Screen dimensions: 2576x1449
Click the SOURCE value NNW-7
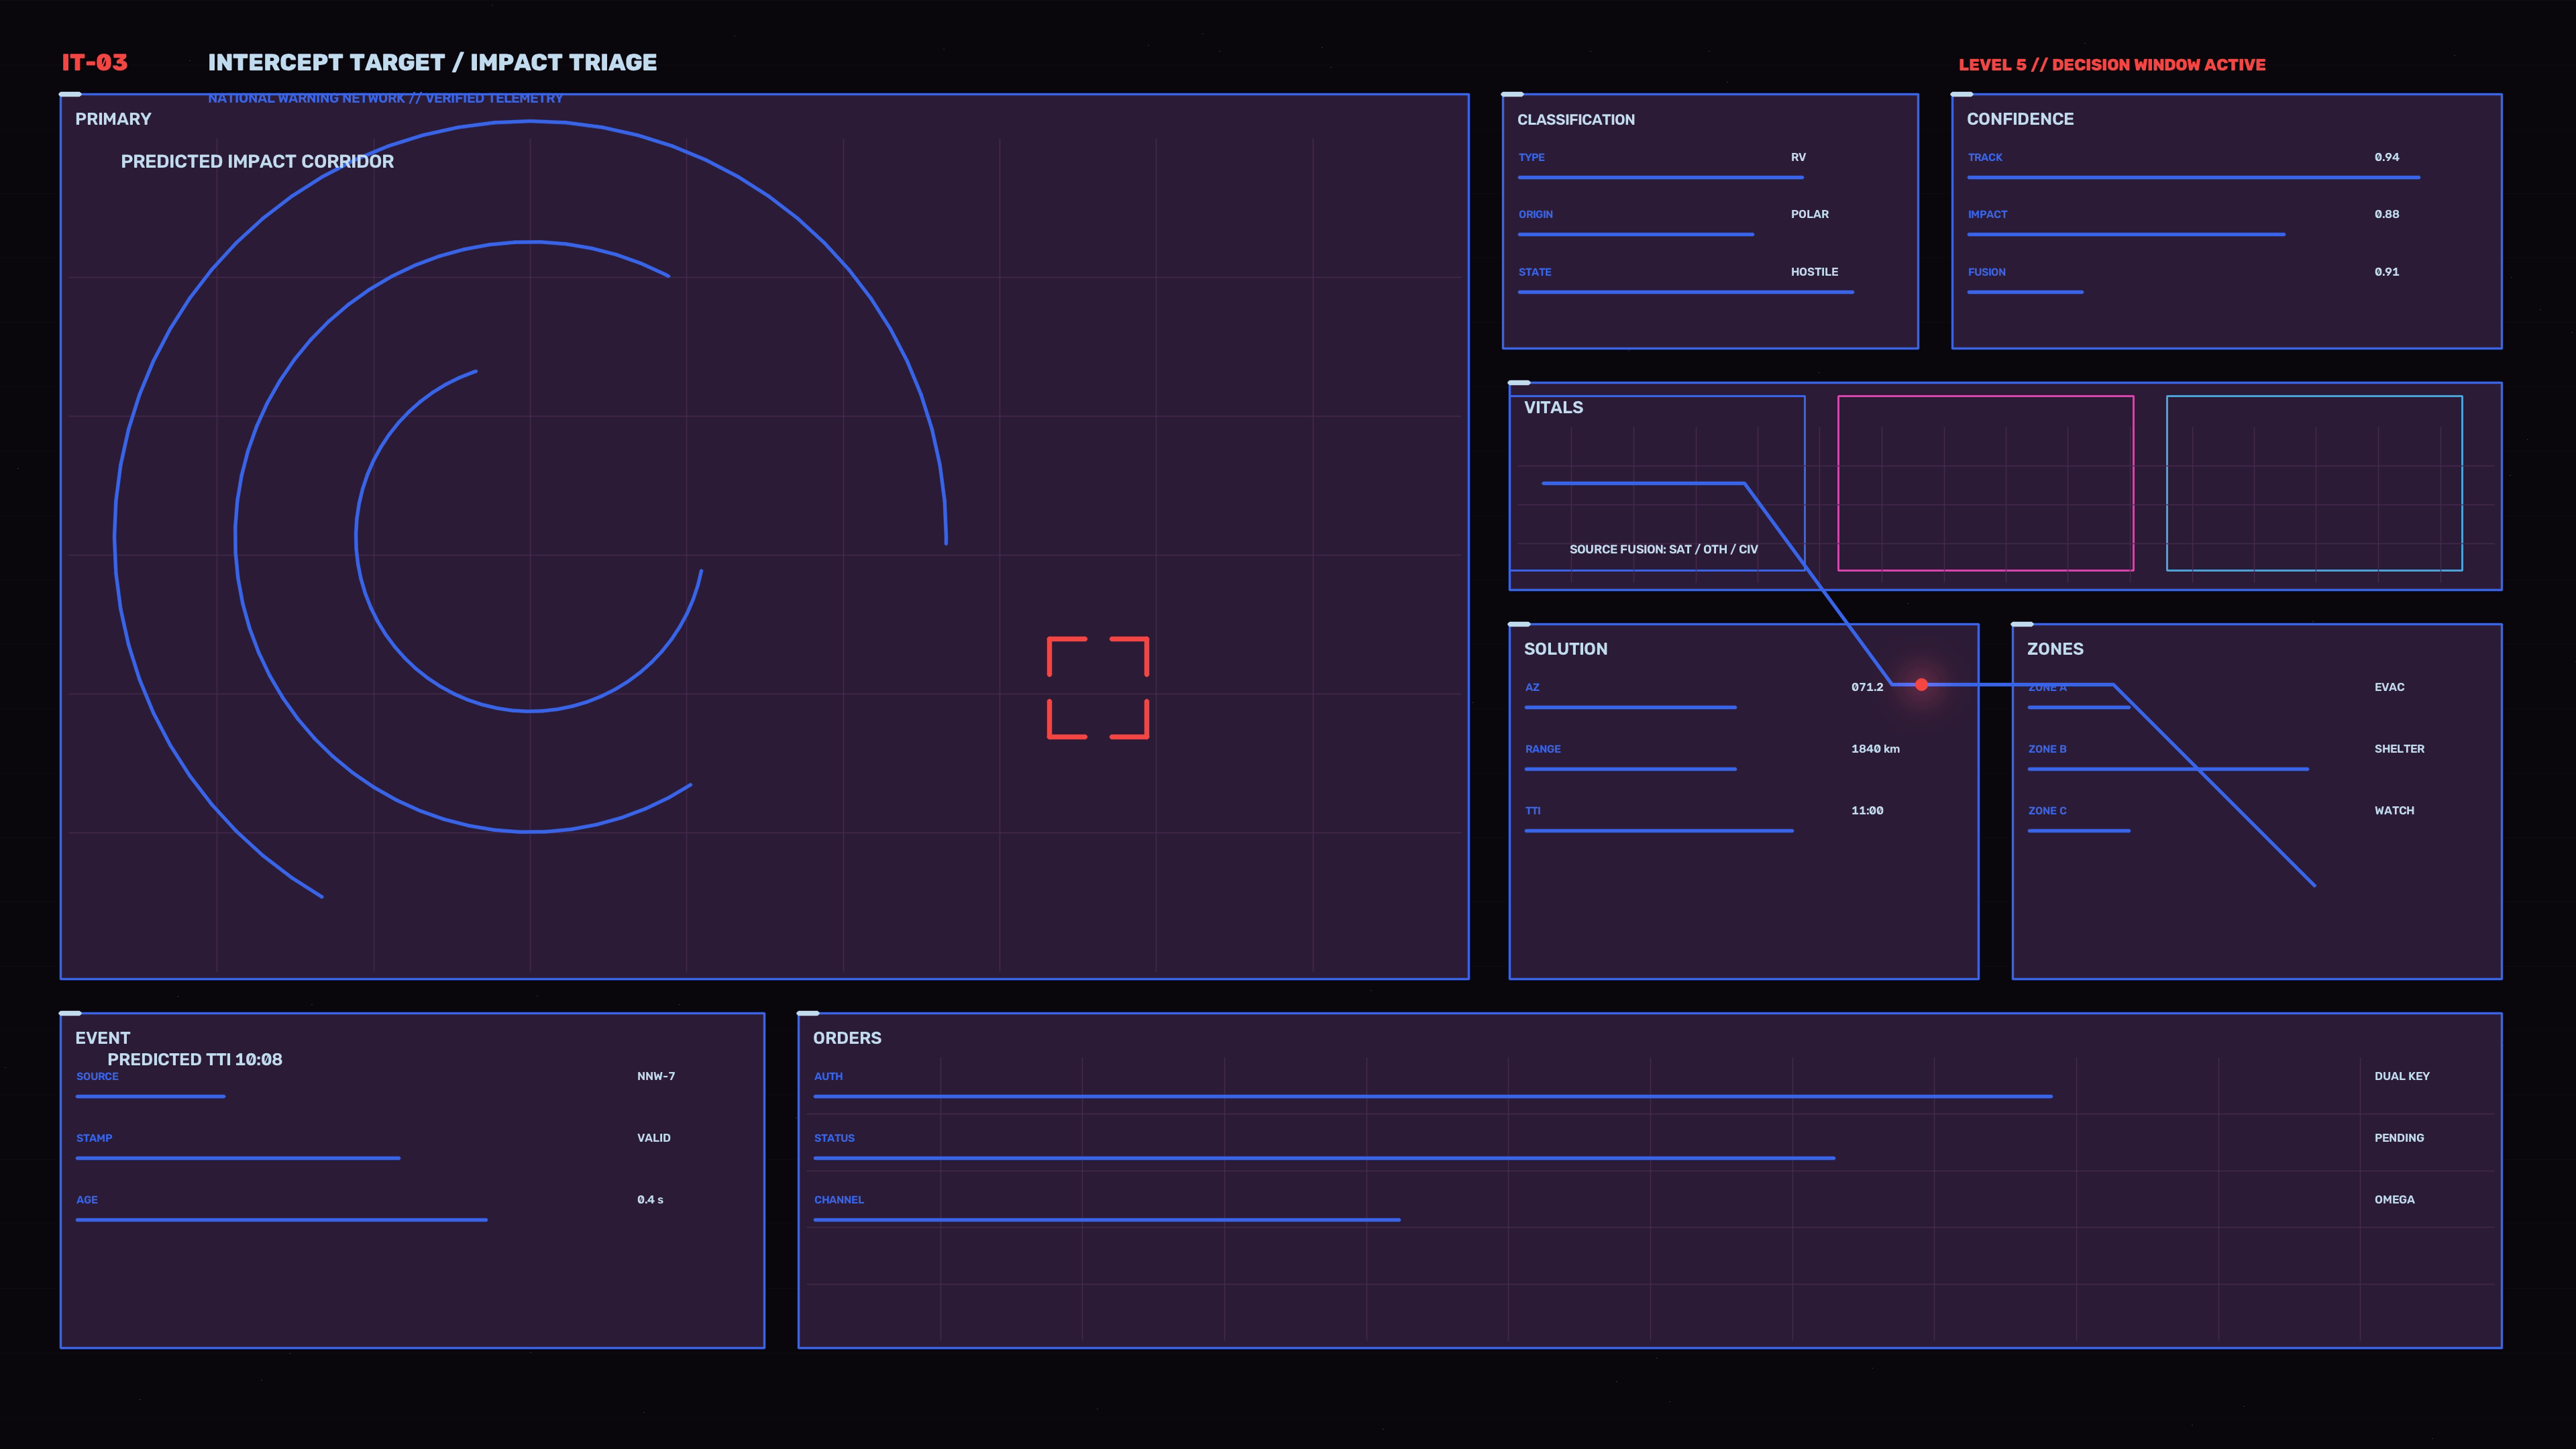coord(656,1076)
